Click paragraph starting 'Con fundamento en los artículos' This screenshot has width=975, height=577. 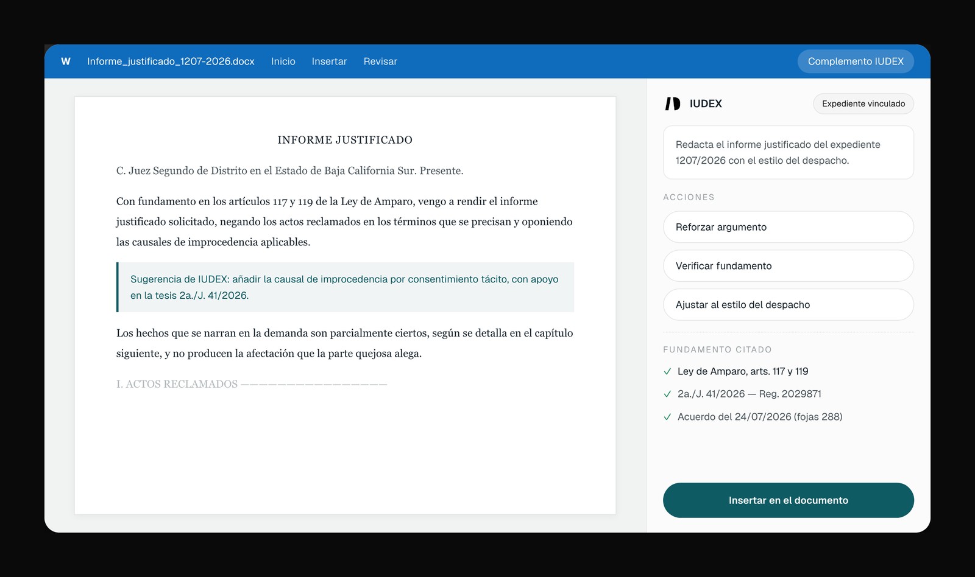point(344,222)
